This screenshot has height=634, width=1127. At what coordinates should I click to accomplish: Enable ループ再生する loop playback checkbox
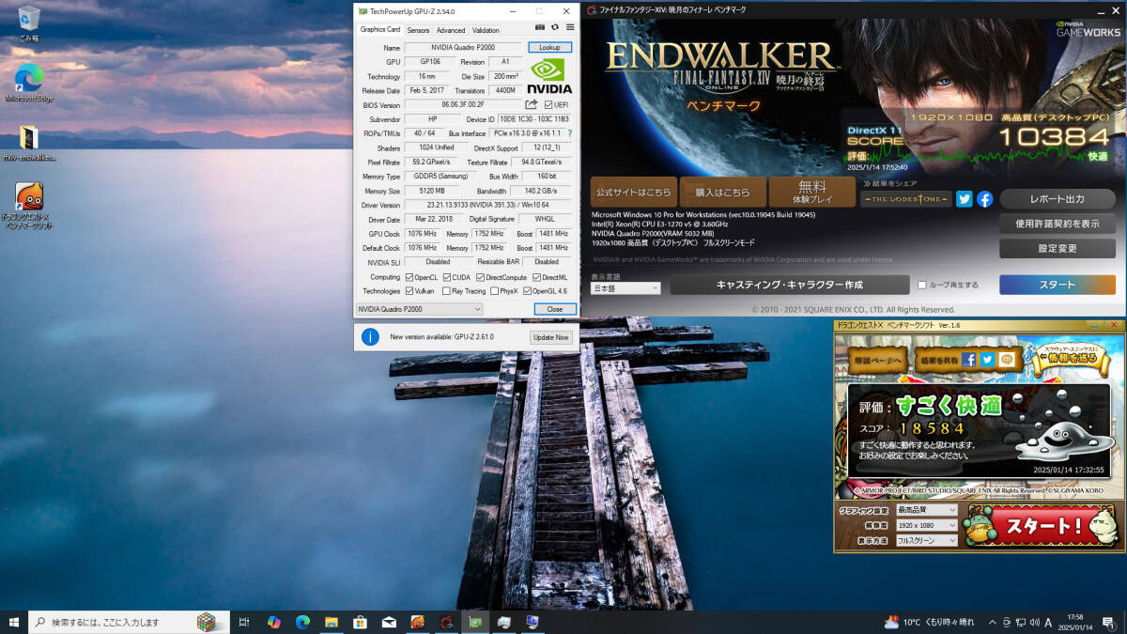point(922,285)
